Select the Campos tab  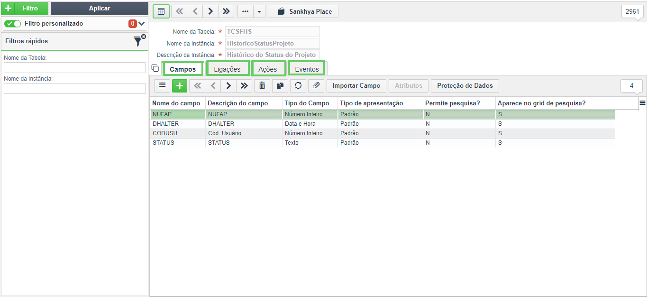[183, 69]
